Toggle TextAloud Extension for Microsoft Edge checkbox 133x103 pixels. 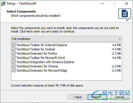(x=14, y=71)
